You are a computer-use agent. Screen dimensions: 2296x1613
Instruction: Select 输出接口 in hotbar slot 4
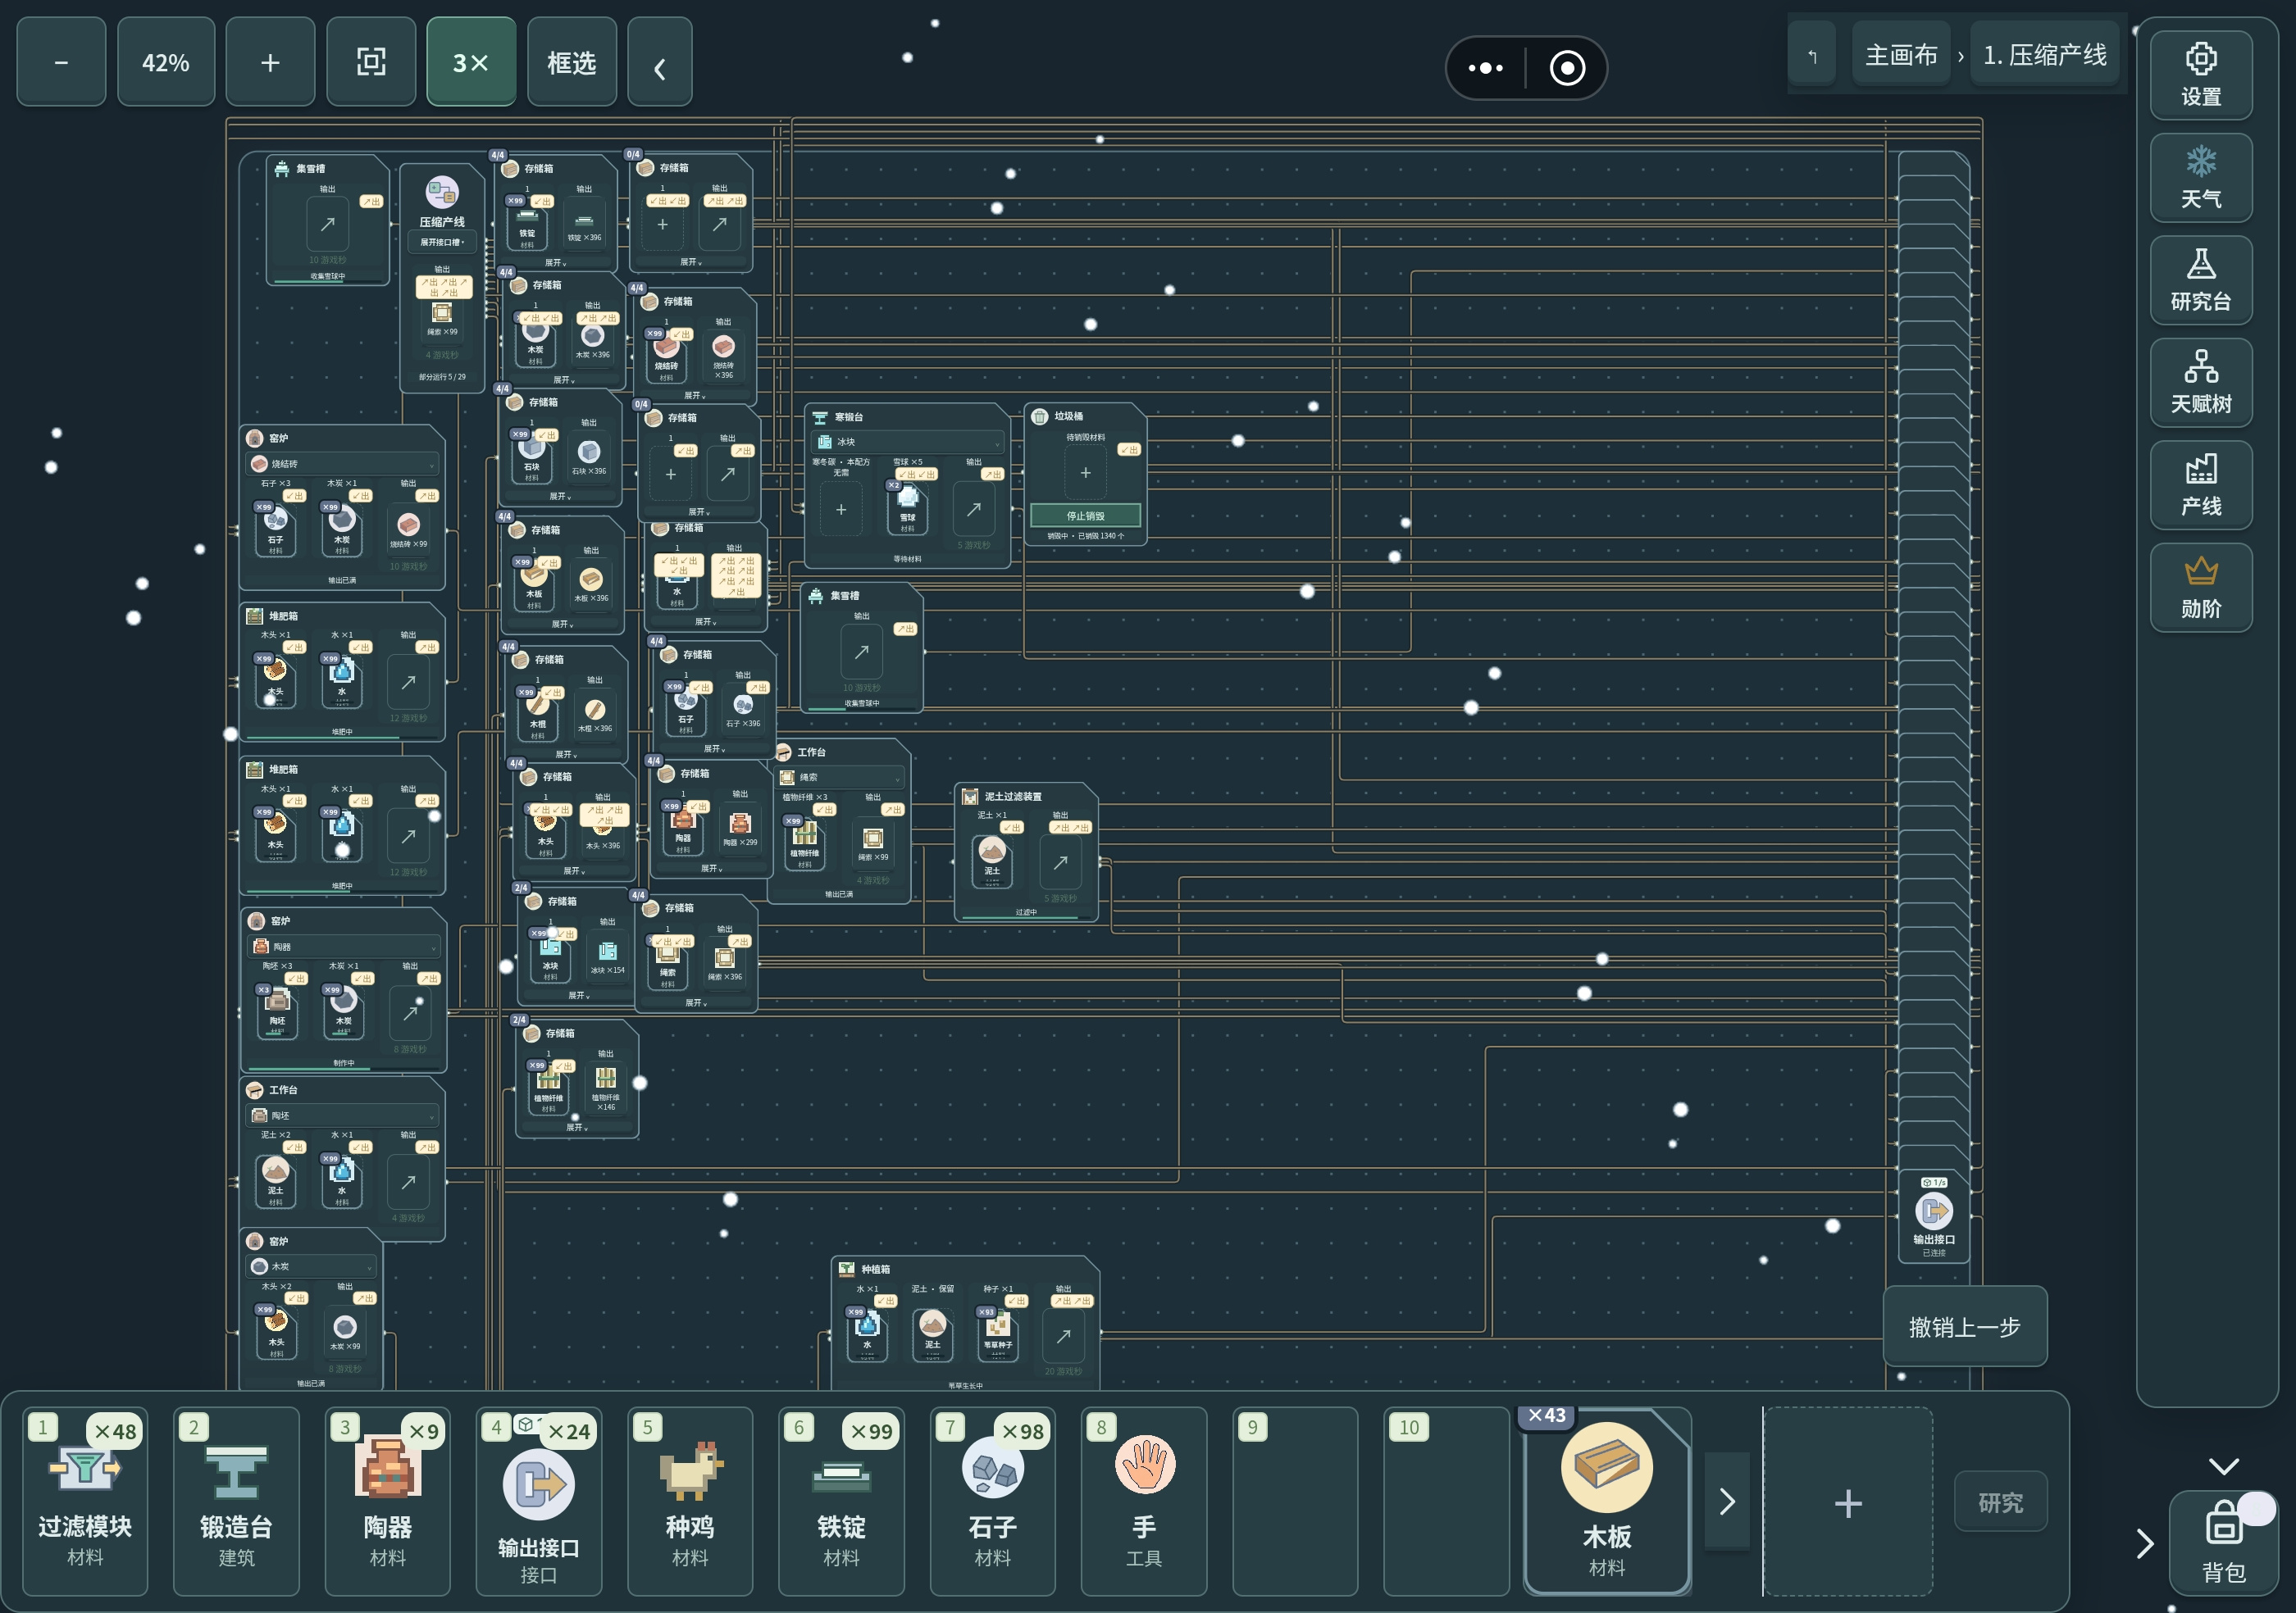[x=539, y=1500]
